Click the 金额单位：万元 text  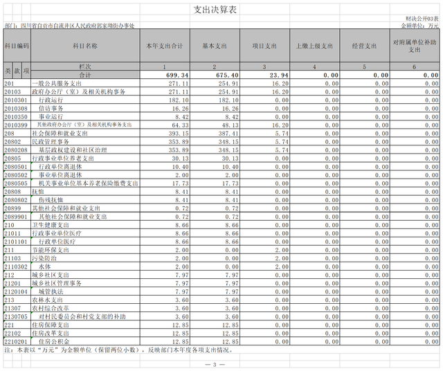point(420,26)
